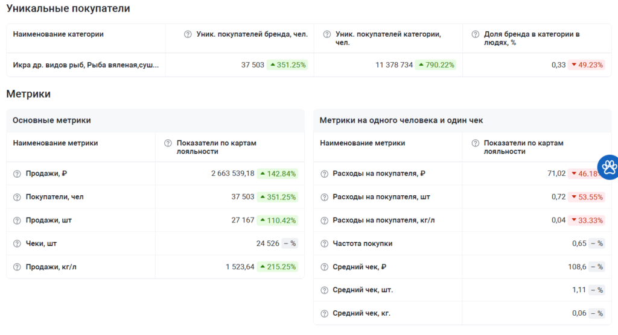Image resolution: width=618 pixels, height=335 pixels.
Task: Click help icon for Доля бренда в категории
Action: pyautogui.click(x=475, y=34)
